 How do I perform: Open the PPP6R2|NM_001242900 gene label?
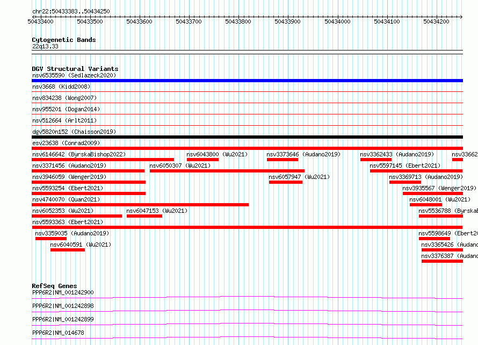coord(63,292)
